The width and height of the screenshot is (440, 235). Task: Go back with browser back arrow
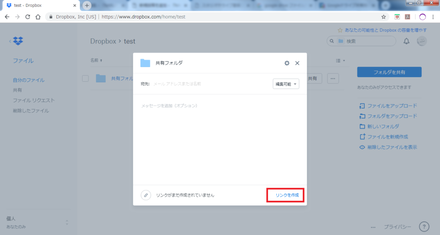pyautogui.click(x=7, y=17)
